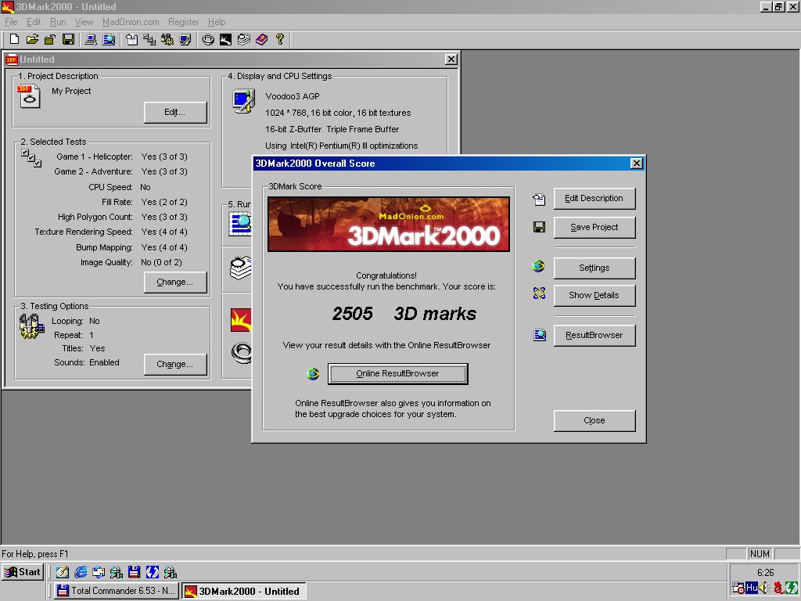Image resolution: width=801 pixels, height=601 pixels.
Task: Click the floppy disk Save toolbar icon
Action: (68, 39)
